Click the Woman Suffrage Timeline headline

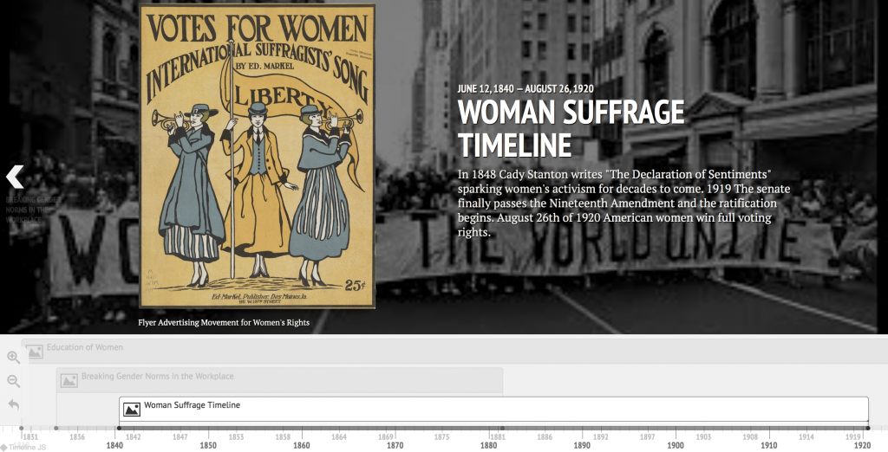click(571, 127)
